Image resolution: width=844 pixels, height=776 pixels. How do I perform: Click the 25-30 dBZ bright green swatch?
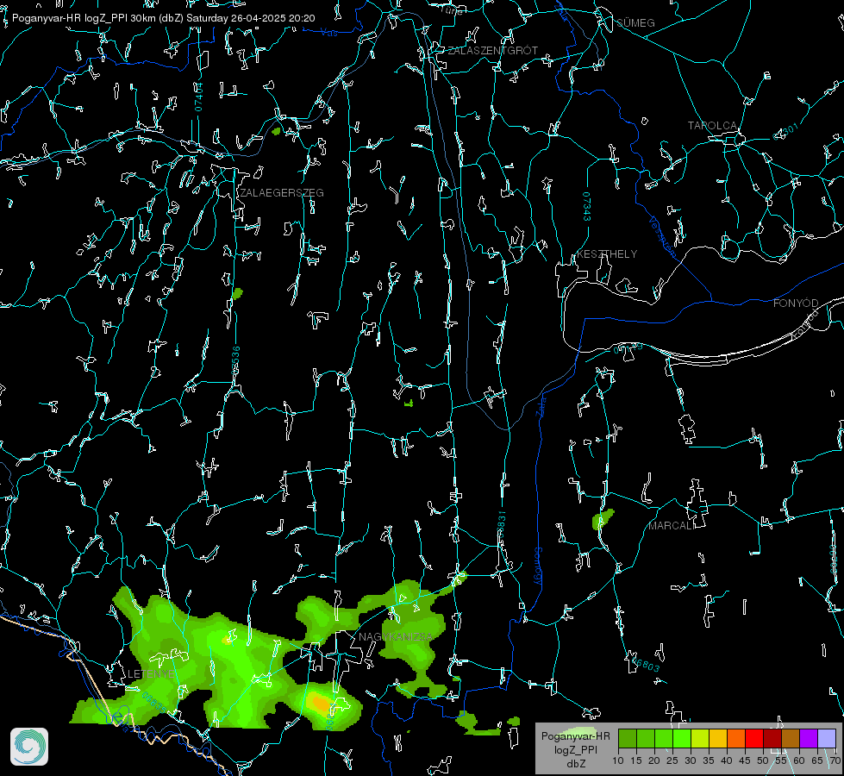682,738
